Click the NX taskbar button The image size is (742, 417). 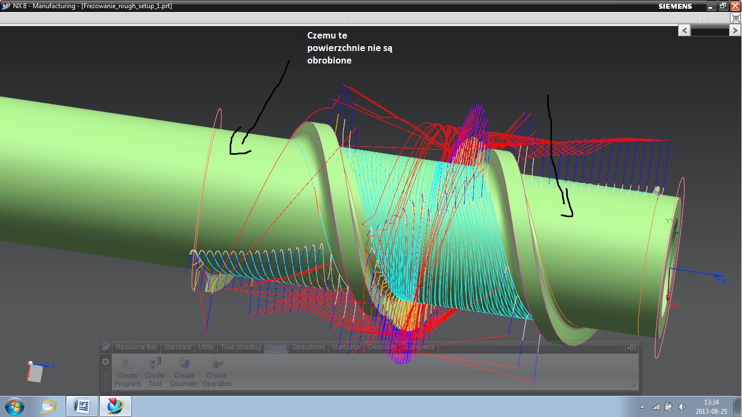click(x=115, y=406)
